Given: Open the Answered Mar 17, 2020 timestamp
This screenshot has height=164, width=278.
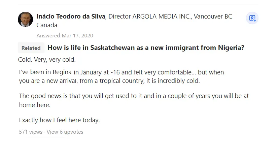Looking at the screenshot, I should pos(65,35).
